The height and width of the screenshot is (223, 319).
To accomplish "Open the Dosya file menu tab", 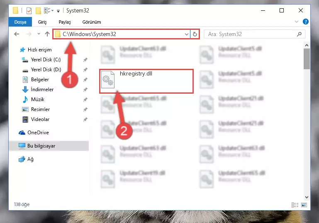I will pyautogui.click(x=20, y=22).
